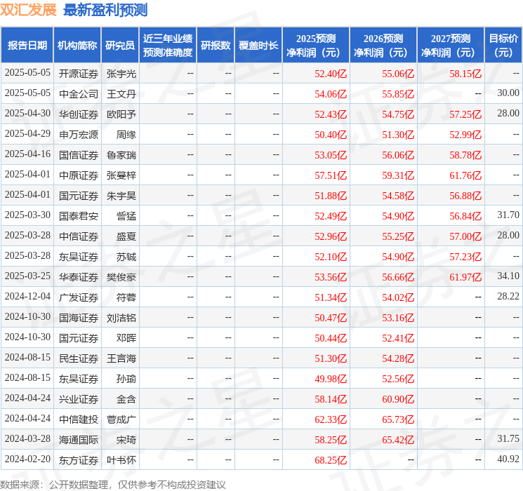Click 海通国际 institution cell
The width and height of the screenshot is (523, 491).
79,440
